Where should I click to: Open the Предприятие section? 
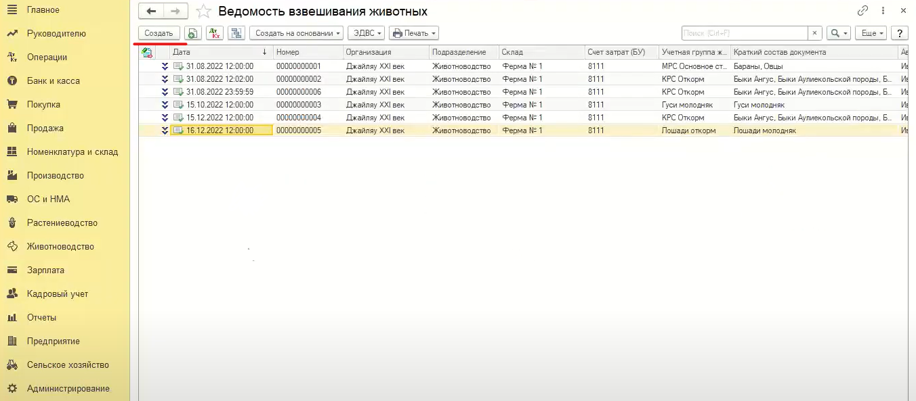pos(54,341)
